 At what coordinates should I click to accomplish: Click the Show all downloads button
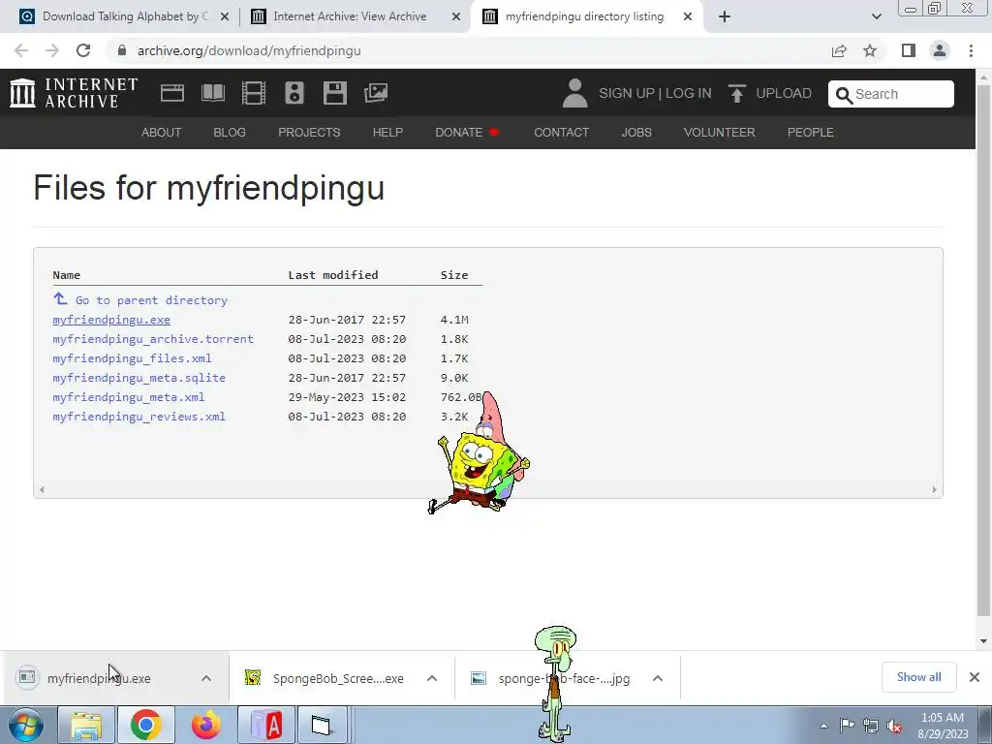918,677
